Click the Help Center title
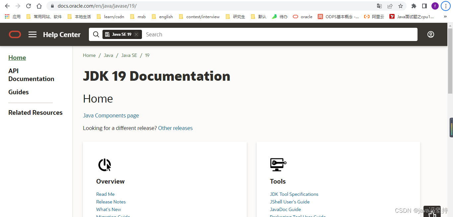This screenshot has height=217, width=453. click(x=62, y=35)
